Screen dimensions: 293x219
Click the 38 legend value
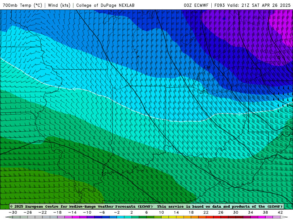[x=265, y=212]
